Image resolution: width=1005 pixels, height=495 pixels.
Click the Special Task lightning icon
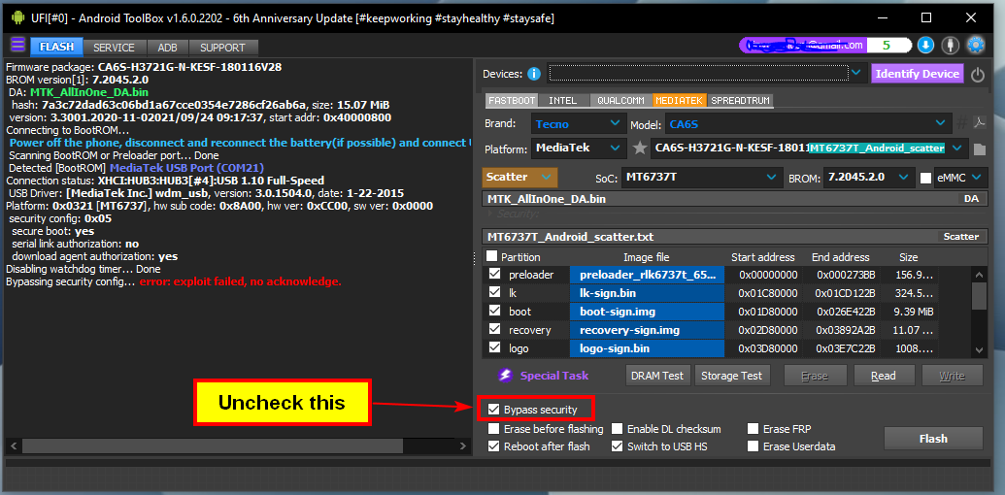[505, 376]
